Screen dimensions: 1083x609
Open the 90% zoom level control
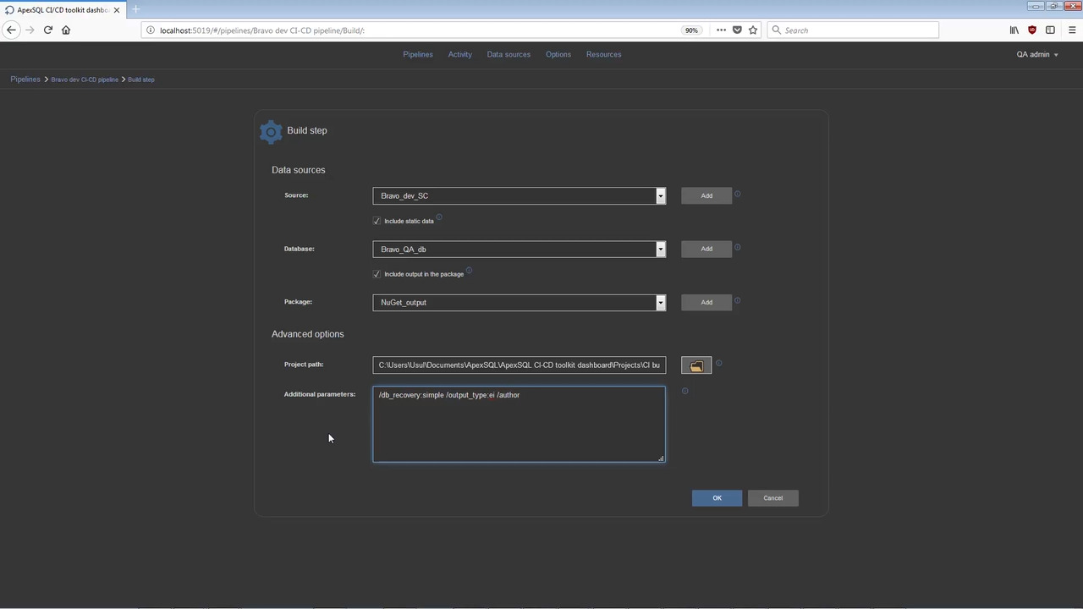[691, 30]
